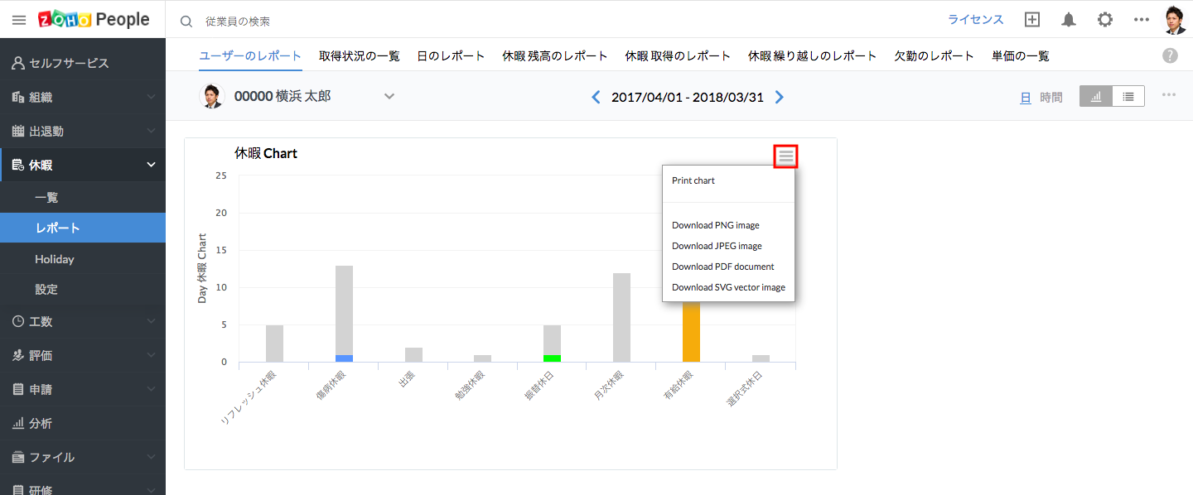Click the user profile avatar at top right
The image size is (1193, 495).
[1175, 20]
